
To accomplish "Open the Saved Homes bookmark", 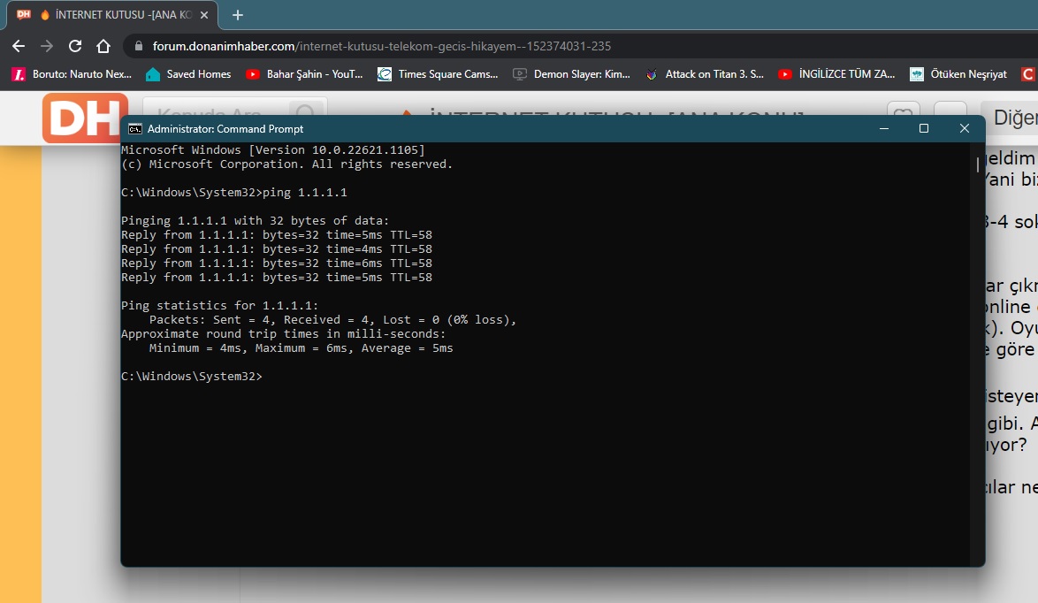I will [188, 74].
